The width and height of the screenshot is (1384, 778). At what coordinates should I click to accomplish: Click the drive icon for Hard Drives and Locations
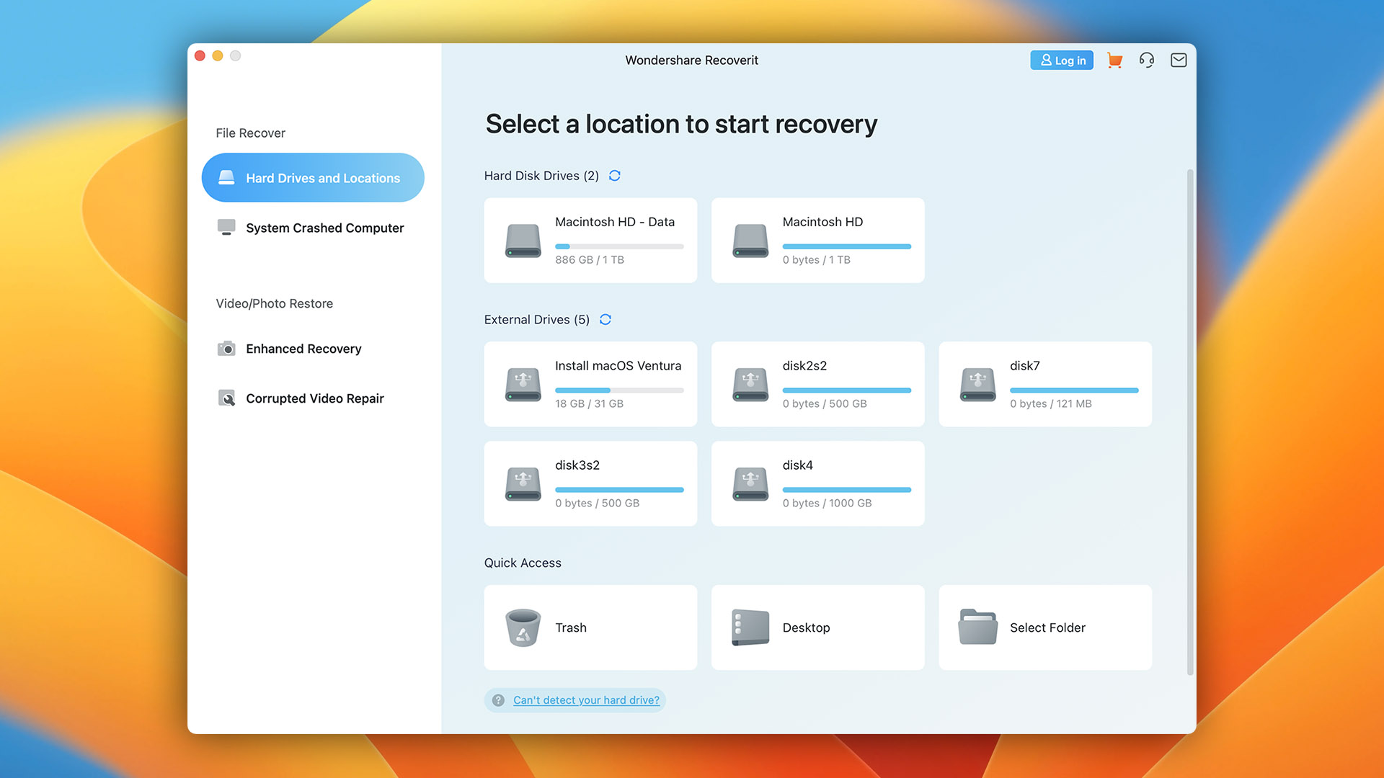(x=226, y=177)
